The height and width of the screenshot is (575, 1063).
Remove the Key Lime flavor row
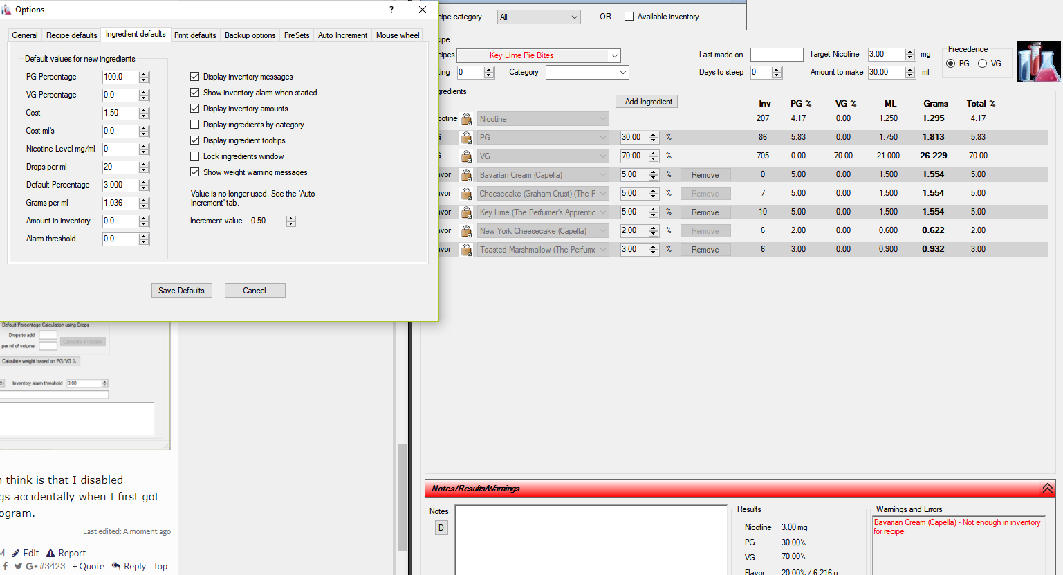[x=705, y=212]
